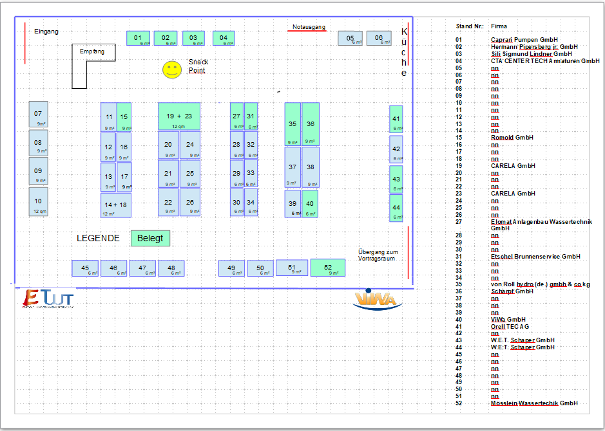Click the LEGENDE label

click(98, 239)
